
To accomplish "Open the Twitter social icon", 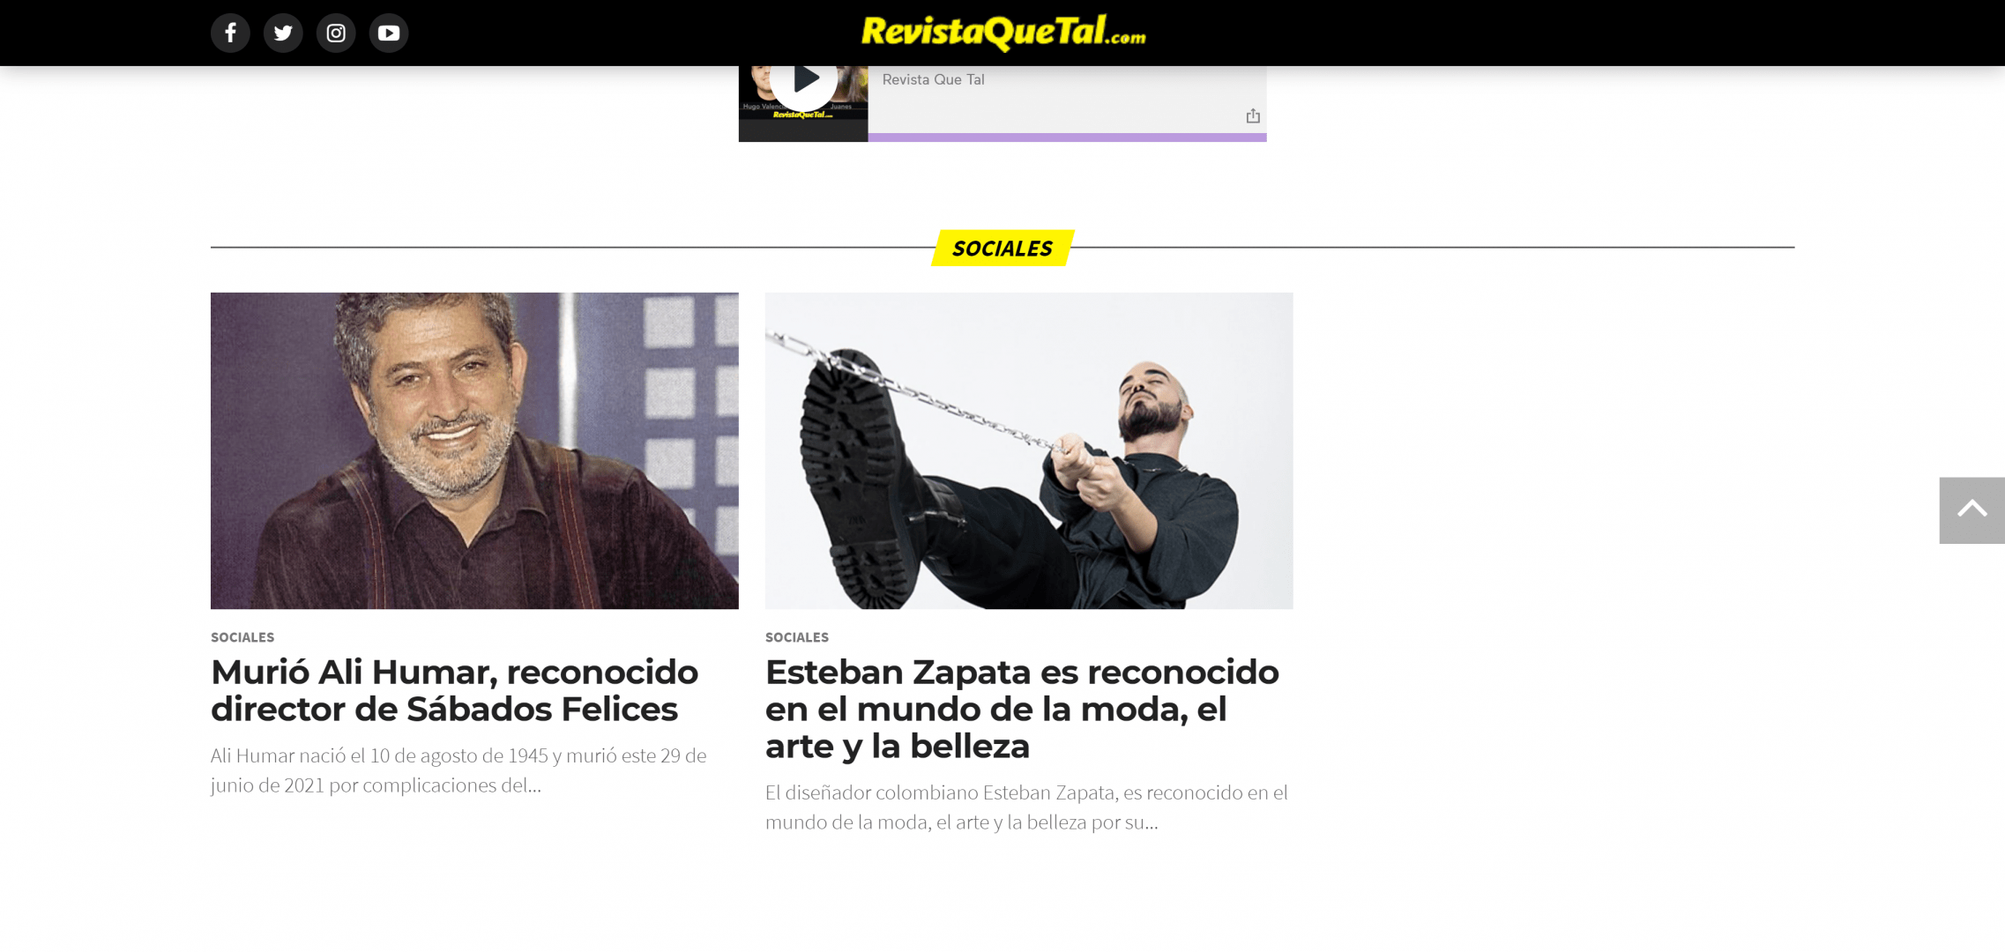I will (x=283, y=33).
